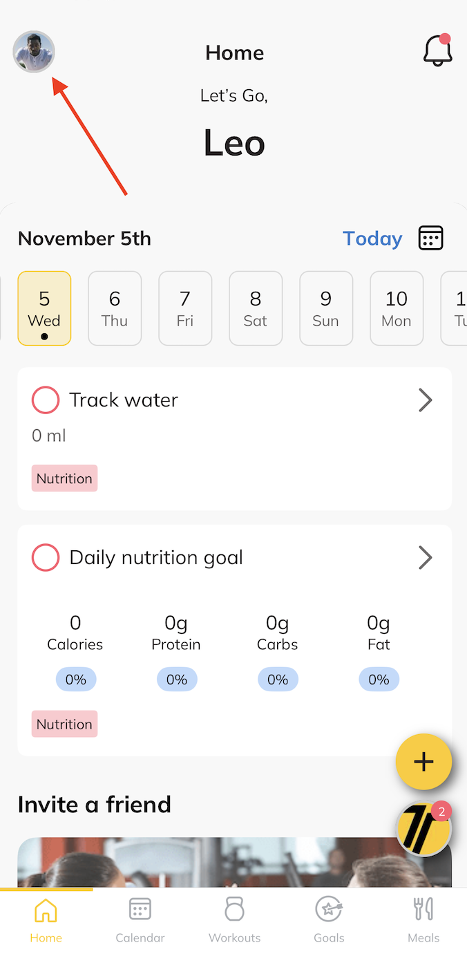Viewport: 467px width, 954px height.
Task: Click the Calories 0% progress pill
Action: [x=76, y=680]
